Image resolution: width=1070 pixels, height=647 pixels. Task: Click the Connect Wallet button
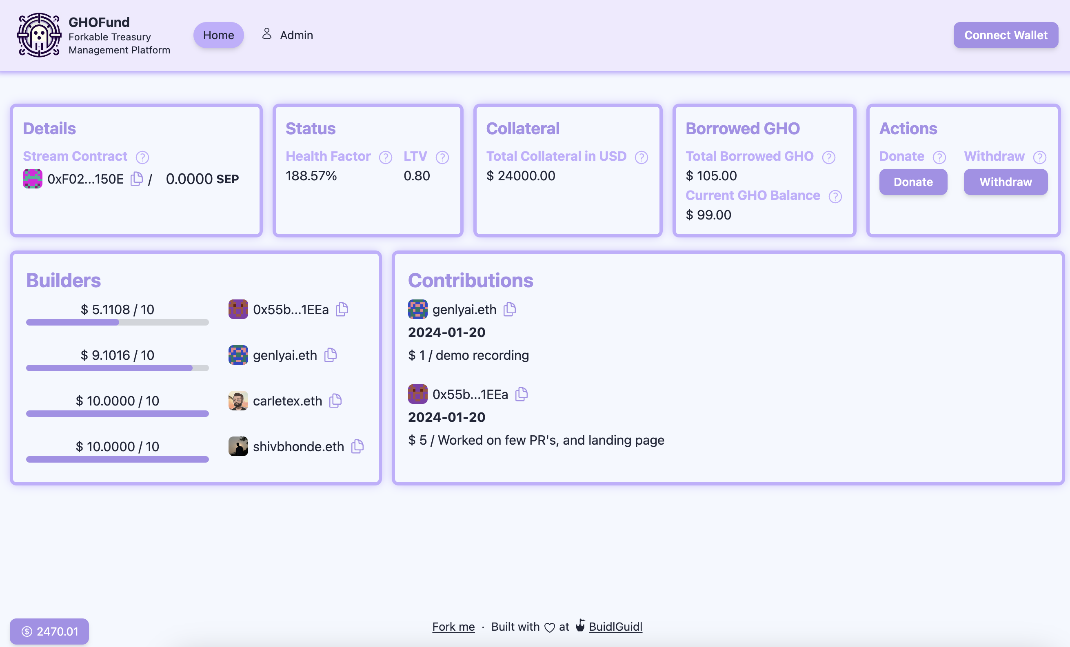point(1006,35)
